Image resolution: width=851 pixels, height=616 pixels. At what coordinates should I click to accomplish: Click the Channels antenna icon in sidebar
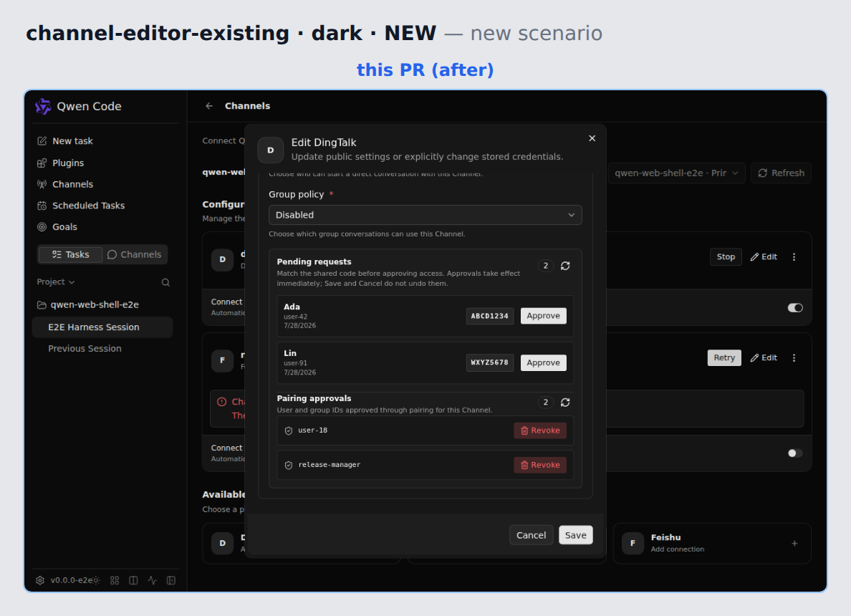(42, 185)
